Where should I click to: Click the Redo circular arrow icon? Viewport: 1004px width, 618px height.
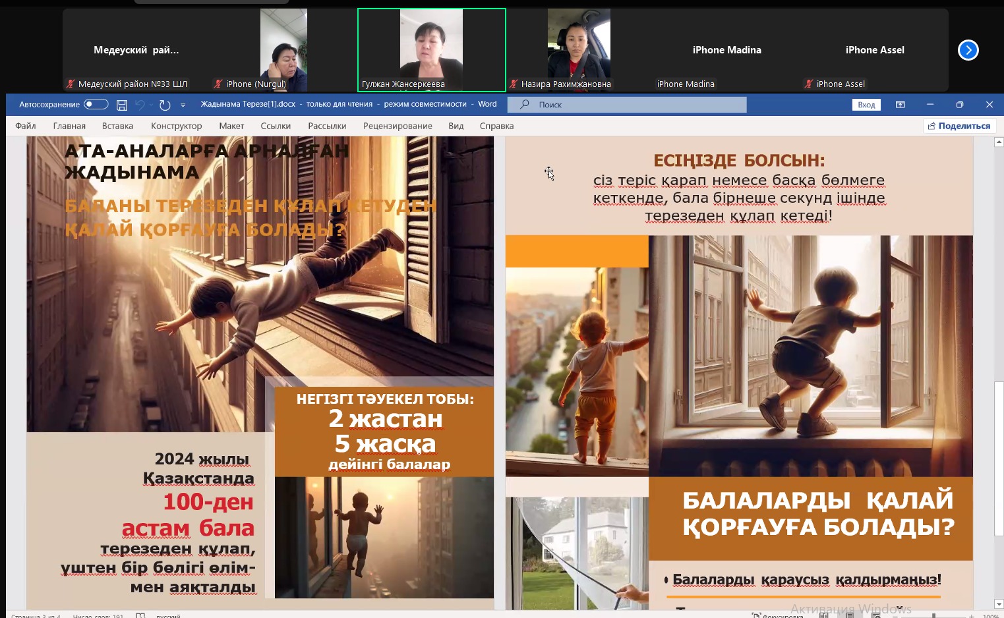(165, 105)
